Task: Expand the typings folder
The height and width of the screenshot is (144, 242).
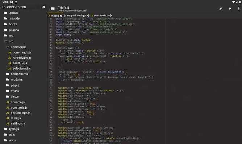Action: click(14, 129)
